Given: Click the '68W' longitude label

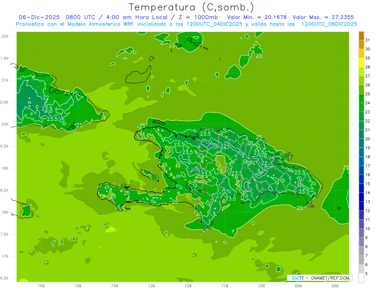Looking at the screenshot, I should click(x=335, y=286).
